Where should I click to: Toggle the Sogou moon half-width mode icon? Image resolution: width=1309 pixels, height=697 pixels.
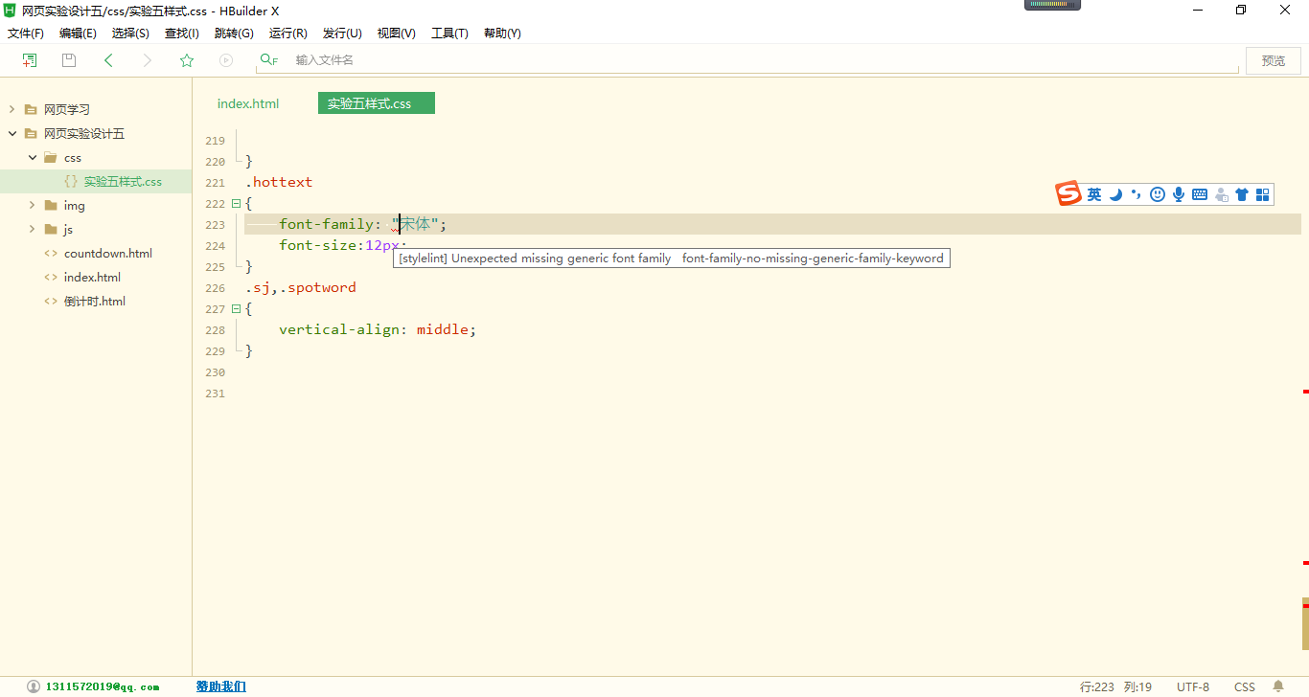pos(1115,194)
